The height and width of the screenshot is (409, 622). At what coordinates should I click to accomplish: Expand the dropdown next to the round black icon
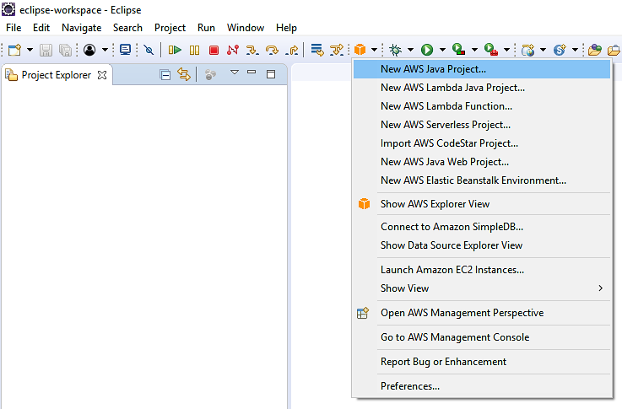[x=105, y=50]
